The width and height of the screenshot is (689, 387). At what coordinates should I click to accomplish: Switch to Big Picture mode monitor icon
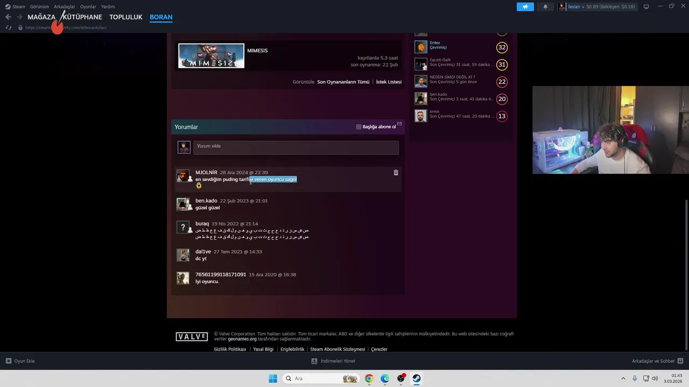tap(646, 6)
